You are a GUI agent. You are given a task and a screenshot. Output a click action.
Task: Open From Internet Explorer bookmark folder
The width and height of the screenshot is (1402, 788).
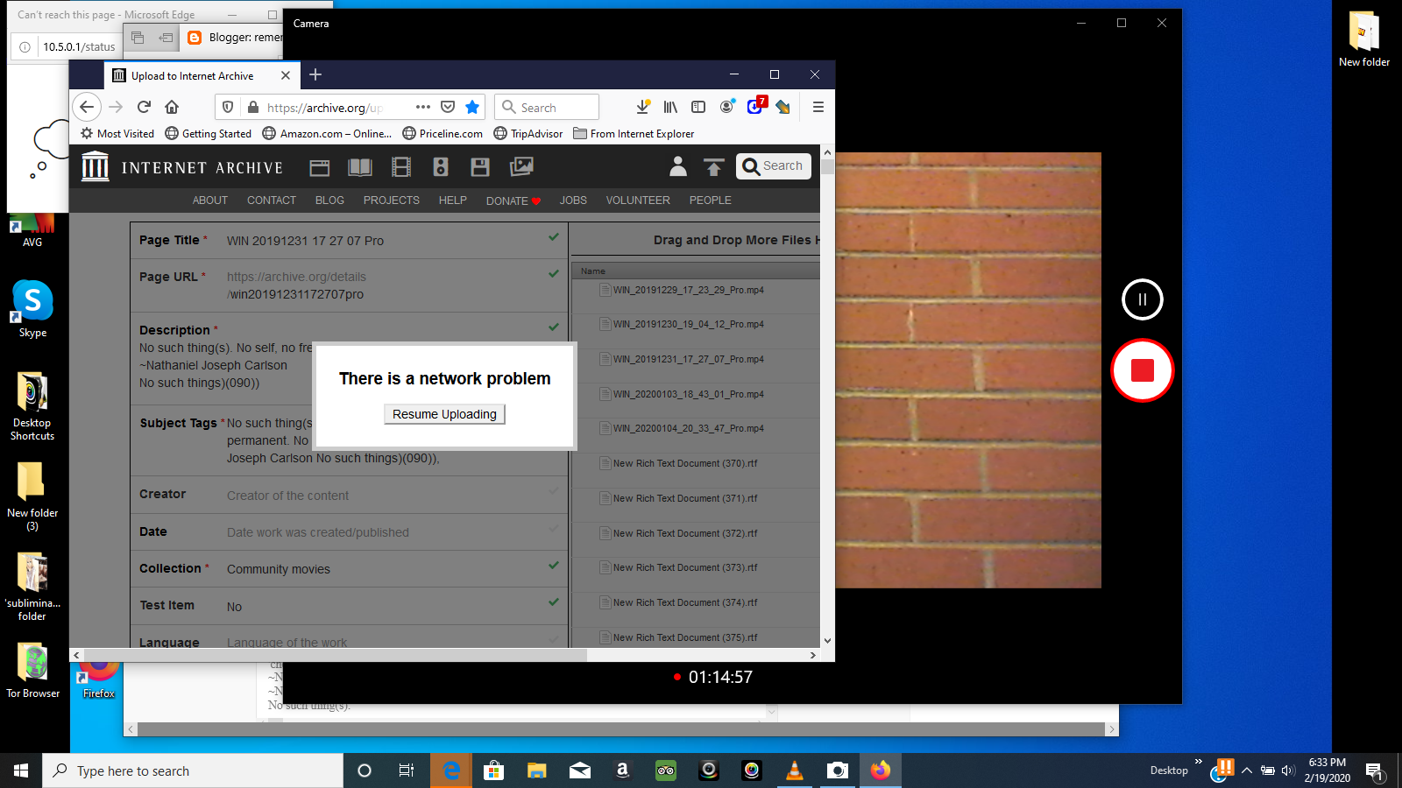(x=634, y=134)
